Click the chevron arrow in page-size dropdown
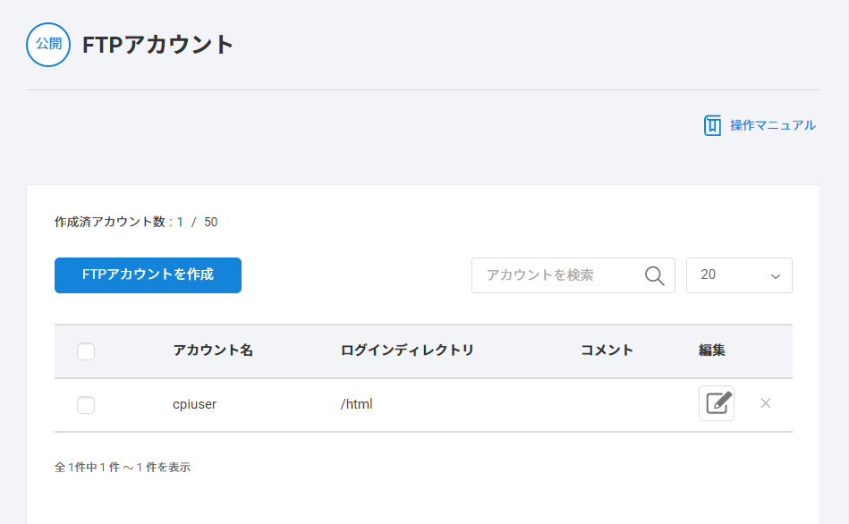Screen dimensions: 849x524 click(775, 276)
